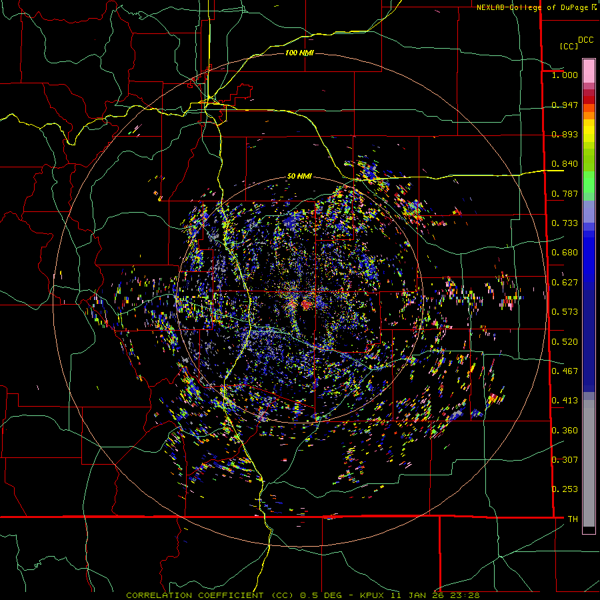Image resolution: width=600 pixels, height=600 pixels.
Task: Click the 0.307 color scale value
Action: click(x=565, y=460)
